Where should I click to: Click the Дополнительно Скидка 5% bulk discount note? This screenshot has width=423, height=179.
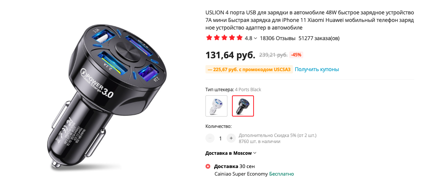(x=277, y=135)
